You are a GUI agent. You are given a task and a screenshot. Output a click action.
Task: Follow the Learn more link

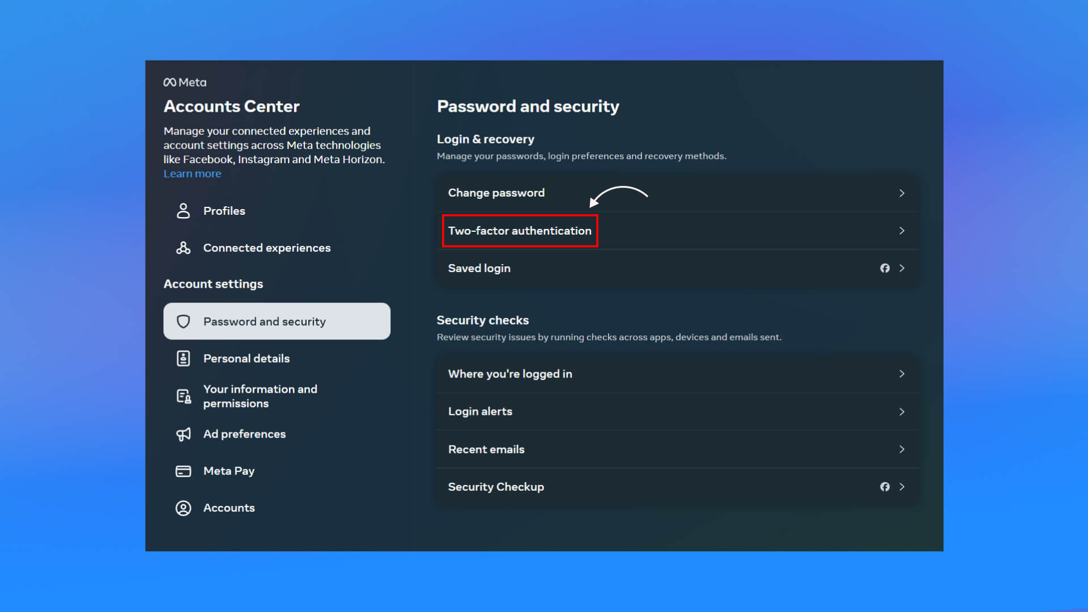[192, 174]
